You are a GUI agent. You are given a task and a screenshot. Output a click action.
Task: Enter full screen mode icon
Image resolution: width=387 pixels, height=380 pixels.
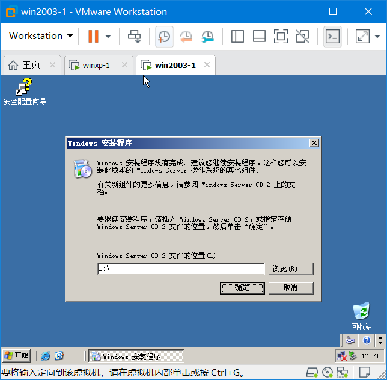[x=281, y=37]
